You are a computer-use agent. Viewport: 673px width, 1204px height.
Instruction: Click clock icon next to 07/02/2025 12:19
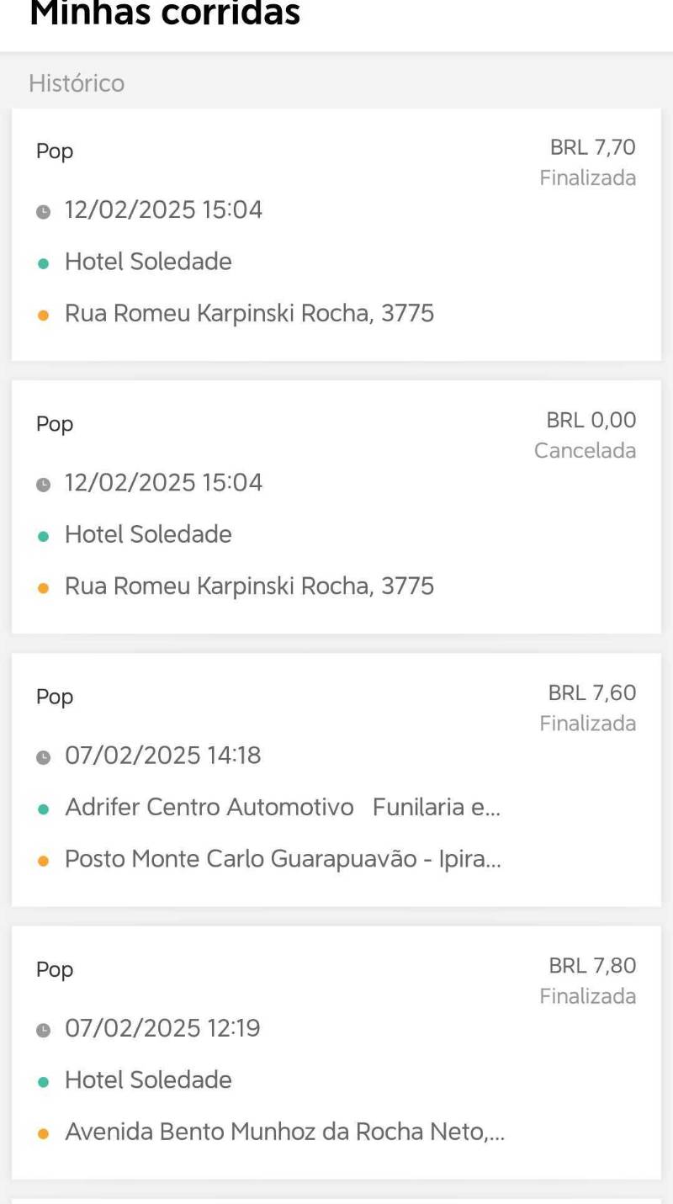pos(44,1030)
